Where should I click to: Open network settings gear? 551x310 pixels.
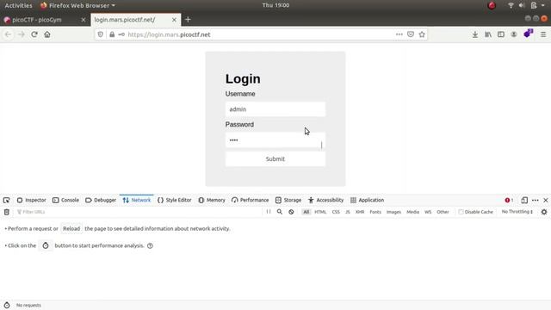point(544,212)
